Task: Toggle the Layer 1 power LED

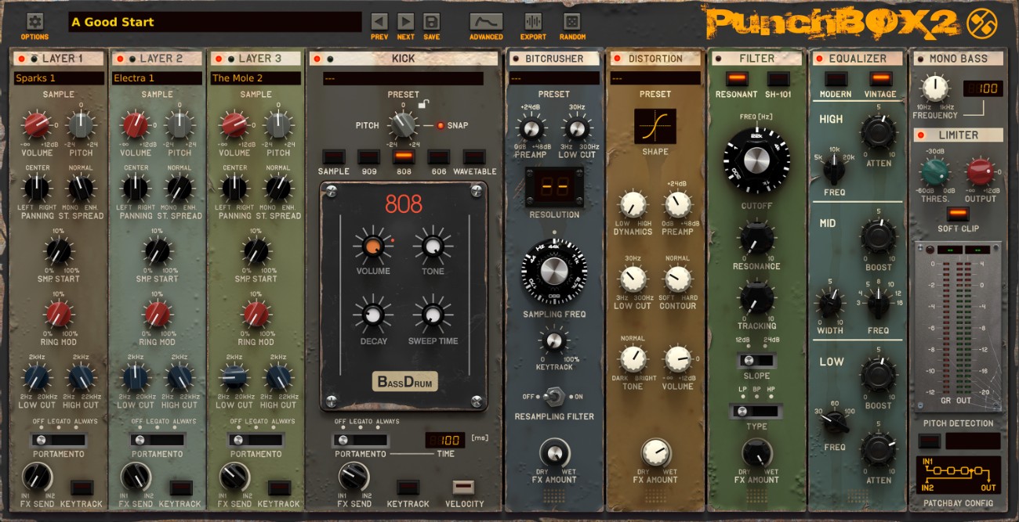Action: tap(20, 59)
